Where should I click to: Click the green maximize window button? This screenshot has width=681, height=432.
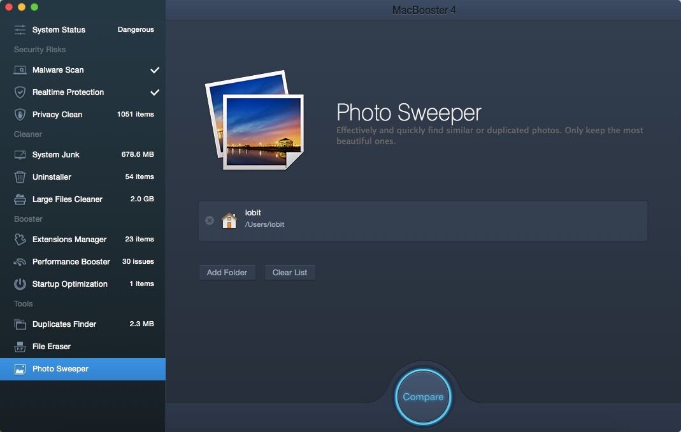click(34, 7)
